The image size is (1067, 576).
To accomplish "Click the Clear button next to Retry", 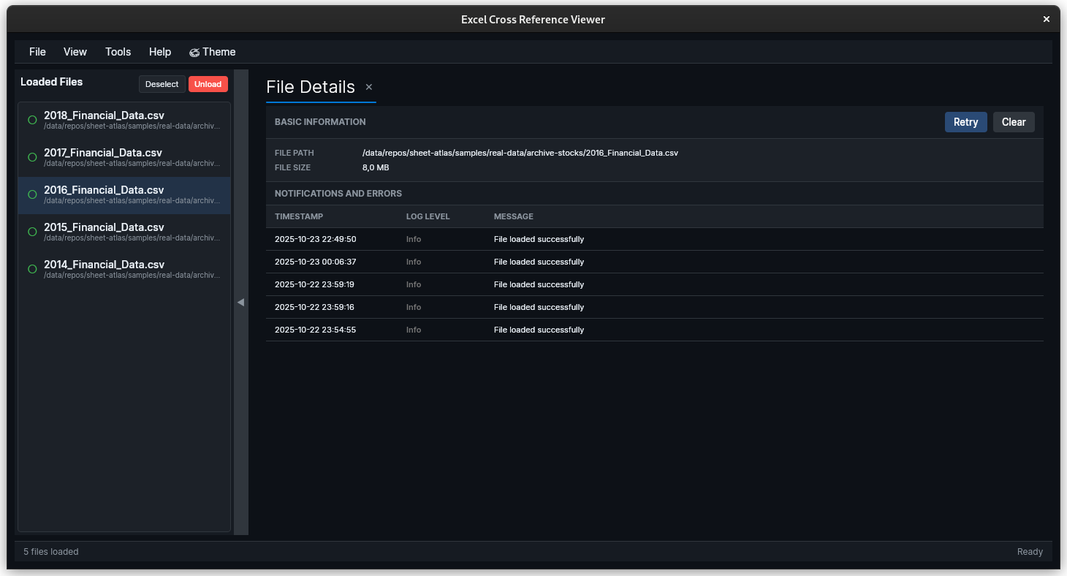I will coord(1014,122).
